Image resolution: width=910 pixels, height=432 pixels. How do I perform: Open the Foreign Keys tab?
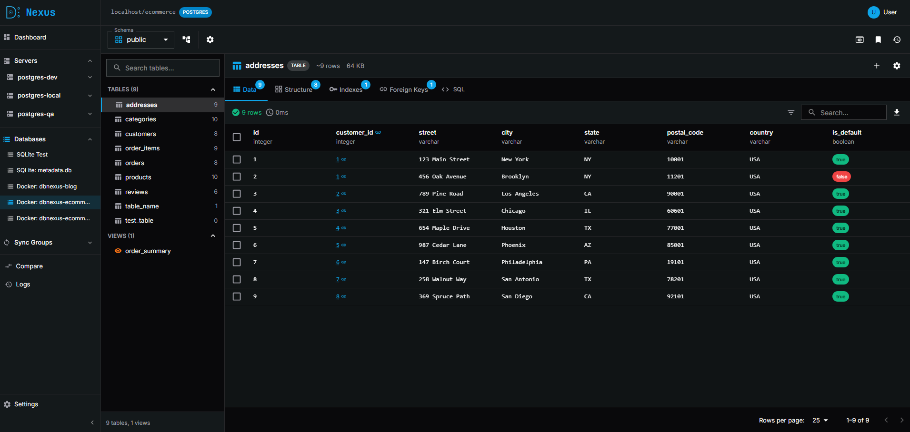[x=404, y=89]
